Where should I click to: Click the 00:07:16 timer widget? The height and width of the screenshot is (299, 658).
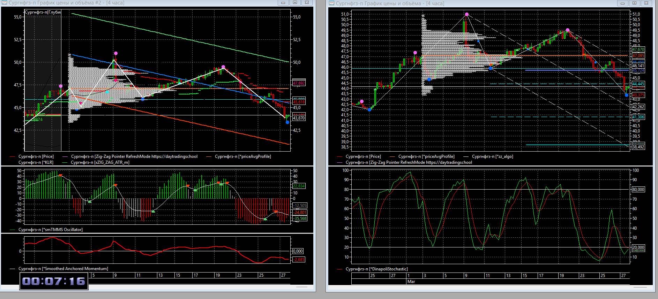[x=54, y=281]
